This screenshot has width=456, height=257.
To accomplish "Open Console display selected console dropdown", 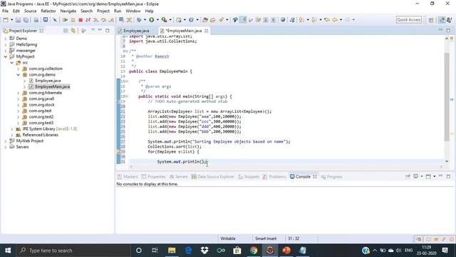I will pos(421,176).
